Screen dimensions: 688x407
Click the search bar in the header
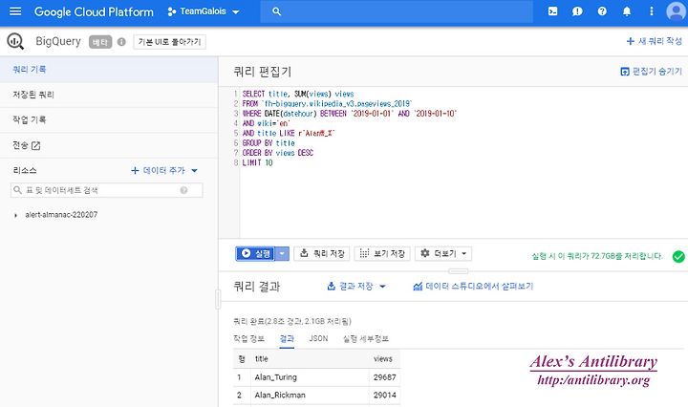(x=397, y=11)
